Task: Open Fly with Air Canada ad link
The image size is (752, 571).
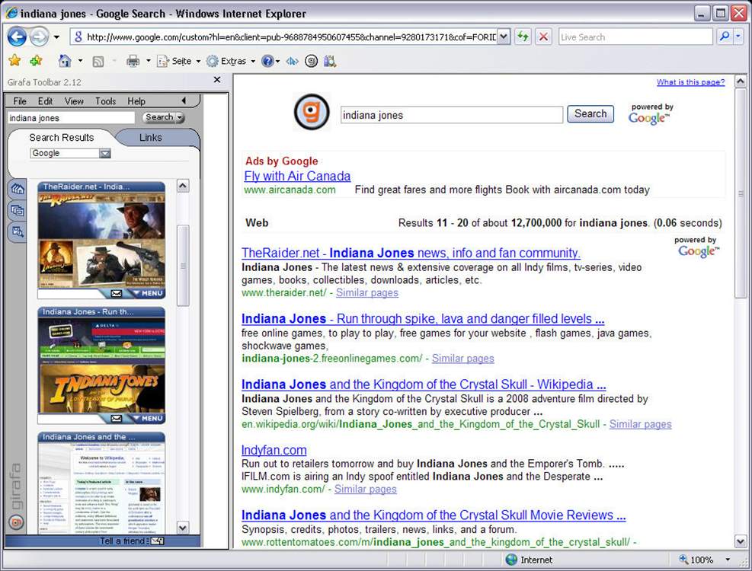Action: pos(297,176)
